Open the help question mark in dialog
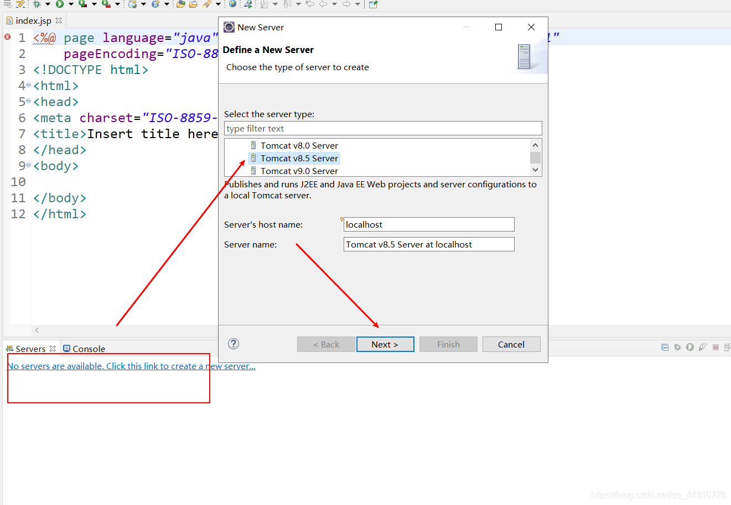This screenshot has width=731, height=505. pos(234,344)
